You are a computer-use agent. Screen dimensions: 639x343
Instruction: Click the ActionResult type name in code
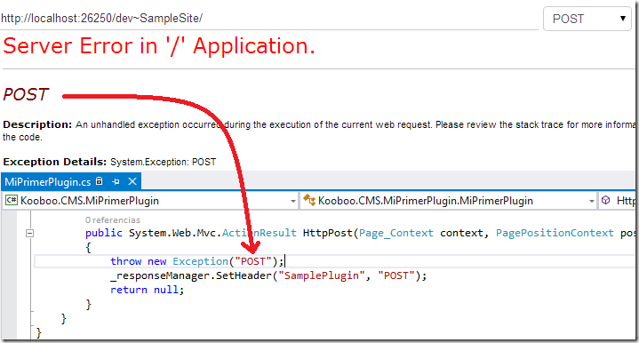260,233
